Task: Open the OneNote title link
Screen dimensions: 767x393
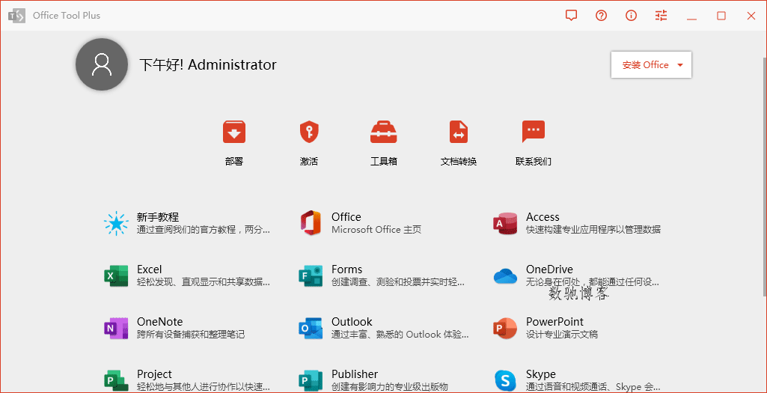Action: (160, 322)
